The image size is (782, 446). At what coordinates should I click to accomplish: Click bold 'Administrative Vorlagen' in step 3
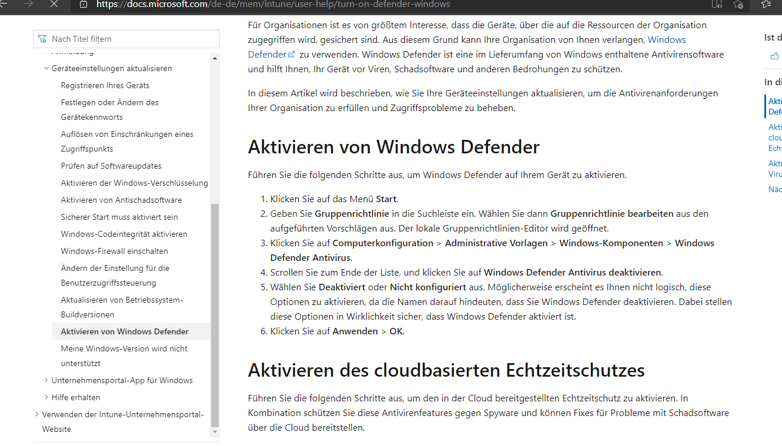click(x=496, y=243)
